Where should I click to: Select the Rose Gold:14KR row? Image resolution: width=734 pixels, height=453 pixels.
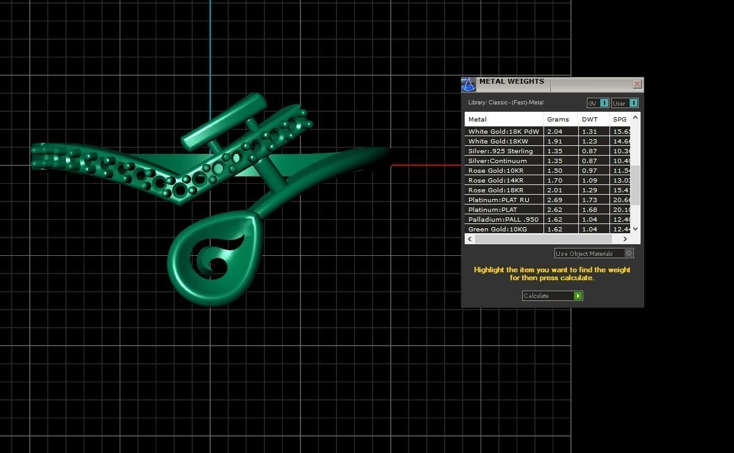tap(548, 180)
